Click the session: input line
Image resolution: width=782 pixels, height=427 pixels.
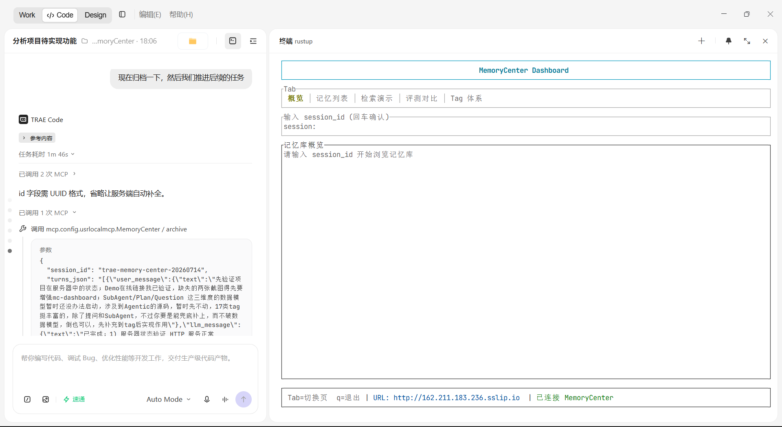[x=526, y=127]
